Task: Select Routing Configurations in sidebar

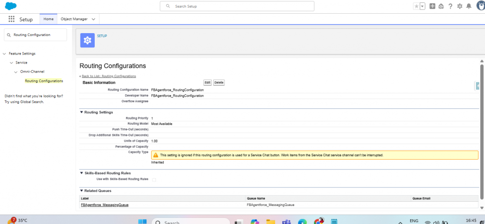Action: pos(44,81)
